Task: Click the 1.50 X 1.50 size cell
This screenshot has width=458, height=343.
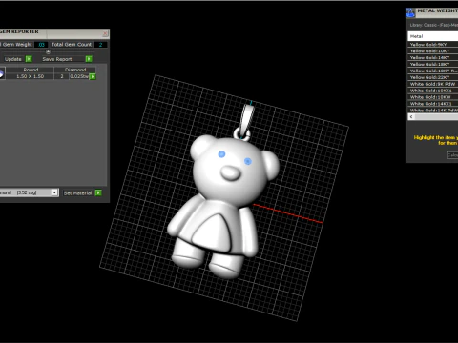Action: (31, 76)
